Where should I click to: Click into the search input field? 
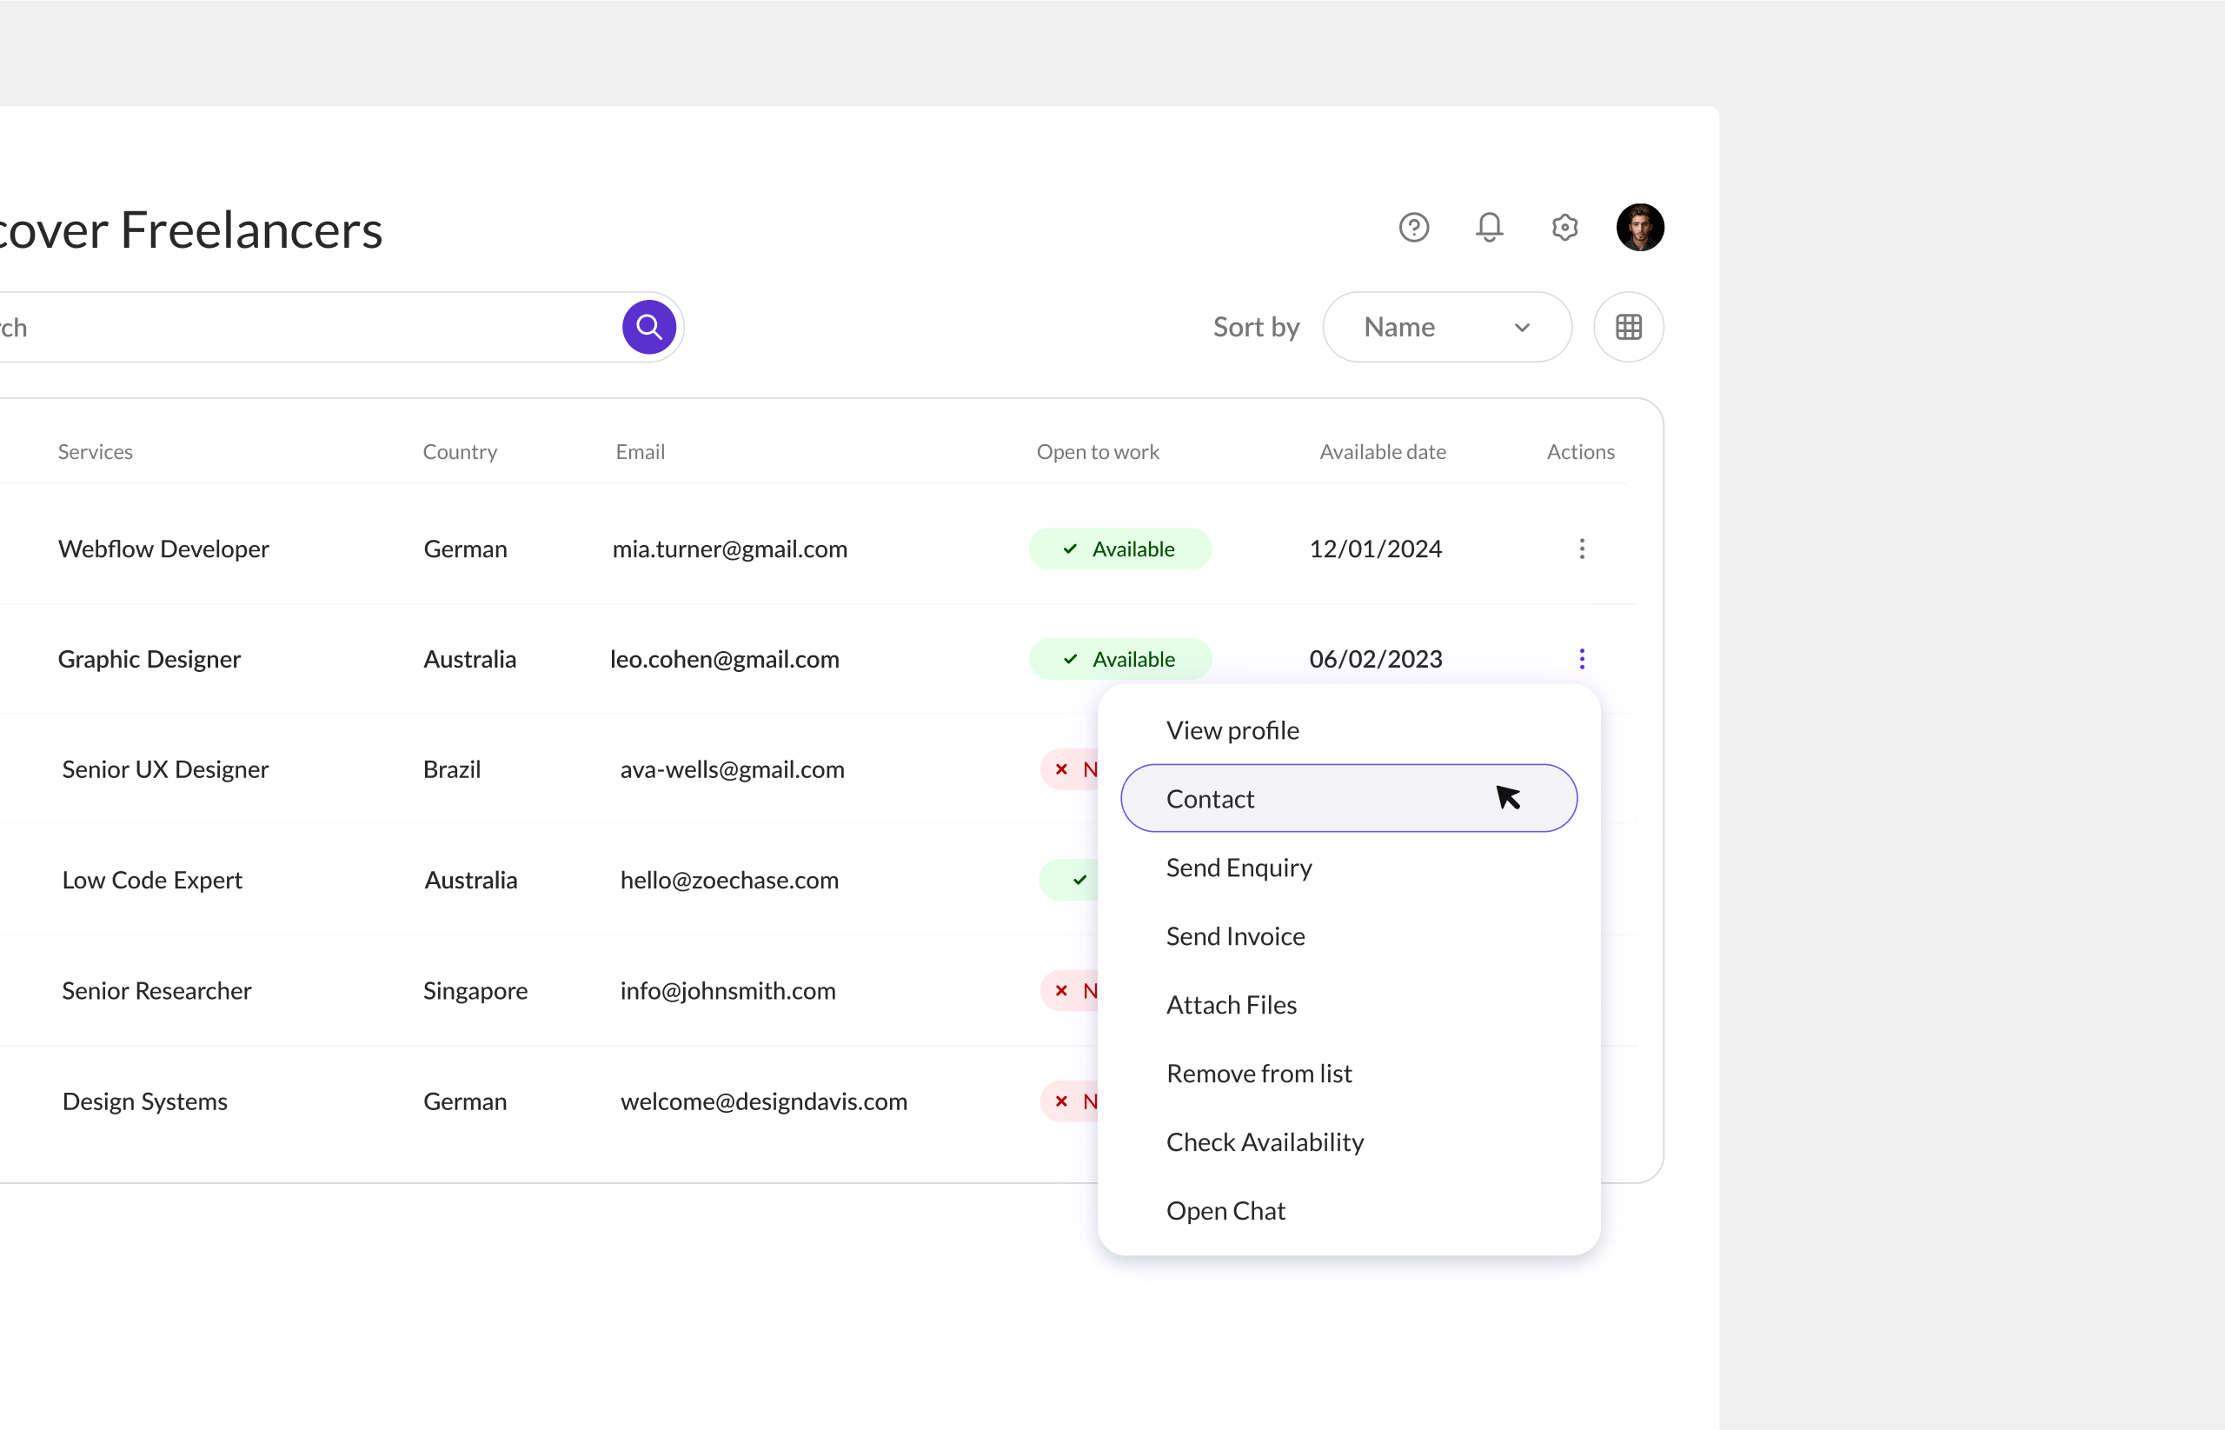(x=306, y=327)
